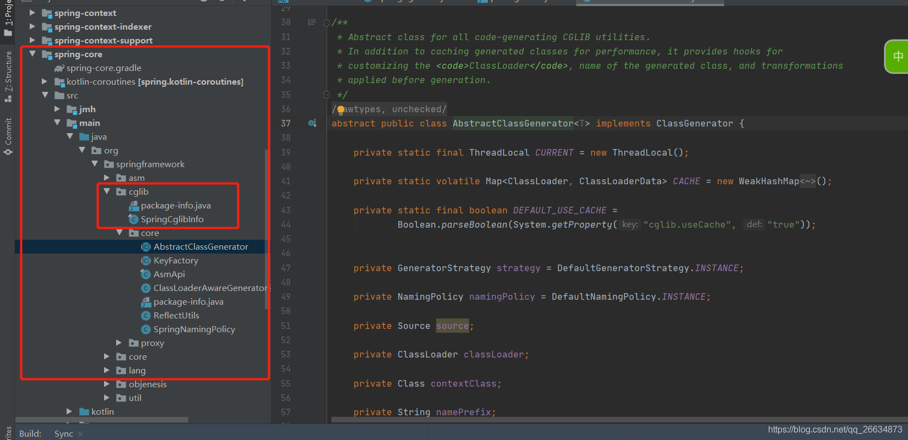908x440 pixels.
Task: Open the Structure tool window tab
Action: [8, 76]
